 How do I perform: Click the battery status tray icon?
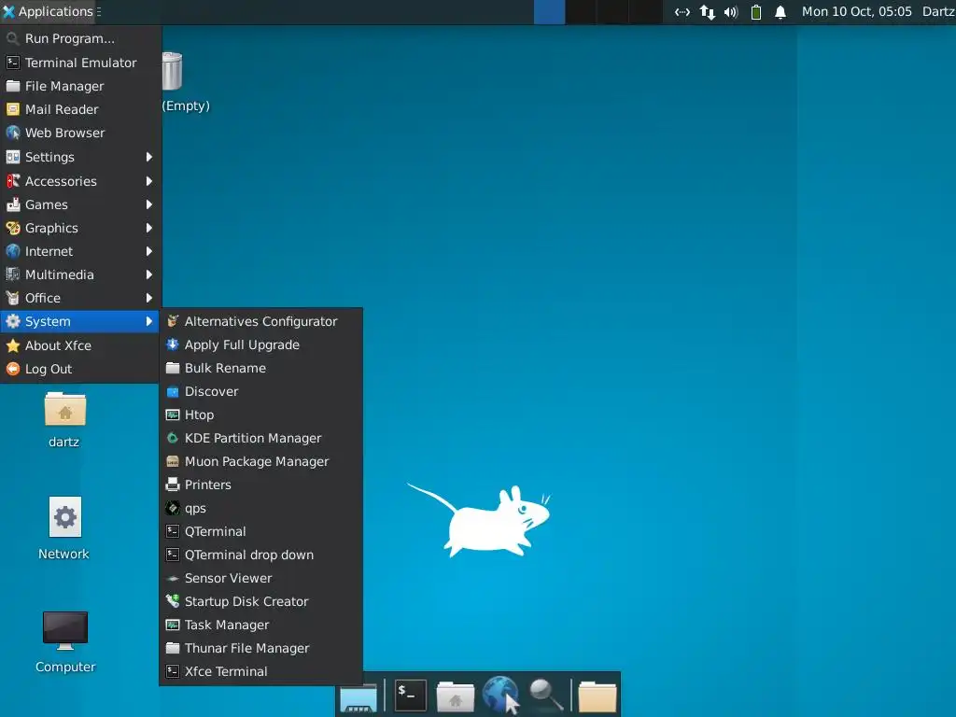(x=756, y=11)
